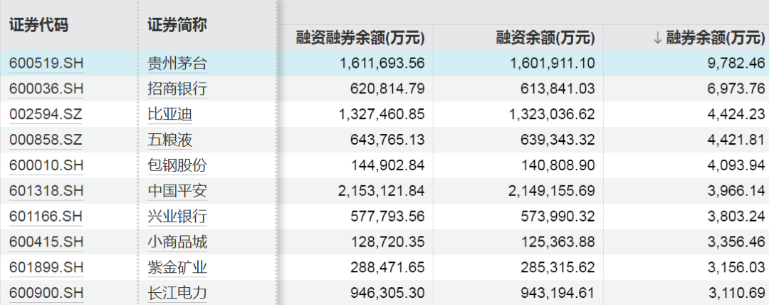Viewport: 769px width, 305px height.
Task: Open 小商品城 security name link
Action: 177,242
